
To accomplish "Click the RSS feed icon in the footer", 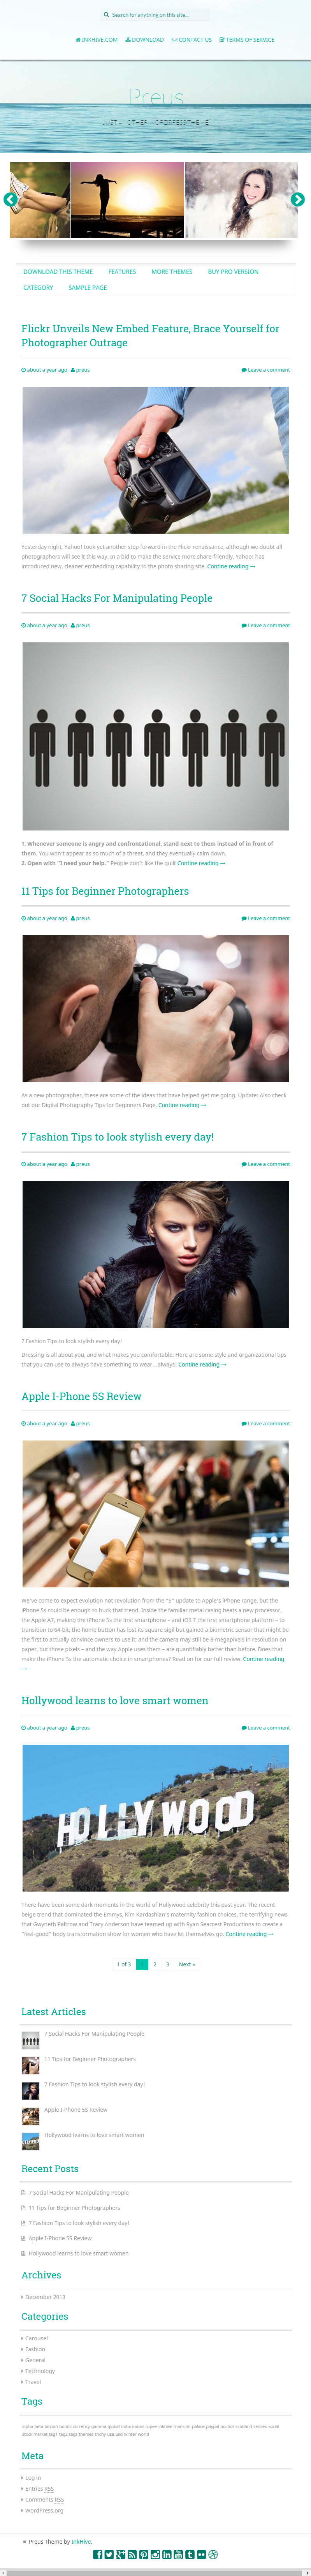I will (132, 2554).
